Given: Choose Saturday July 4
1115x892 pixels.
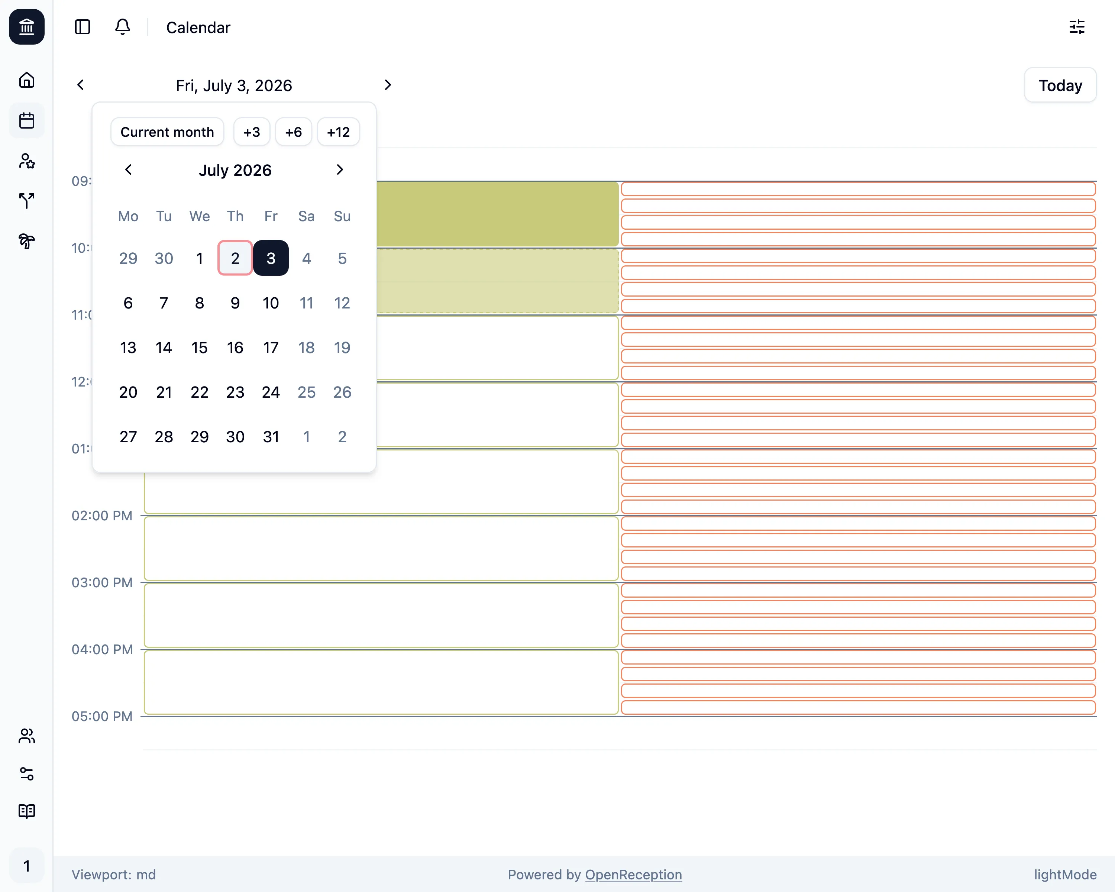Looking at the screenshot, I should tap(307, 258).
